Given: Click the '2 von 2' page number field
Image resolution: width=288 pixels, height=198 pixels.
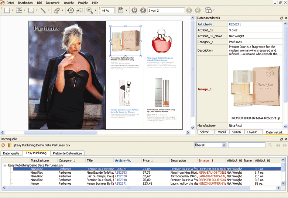Looking at the screenshot, I should 166,10.
